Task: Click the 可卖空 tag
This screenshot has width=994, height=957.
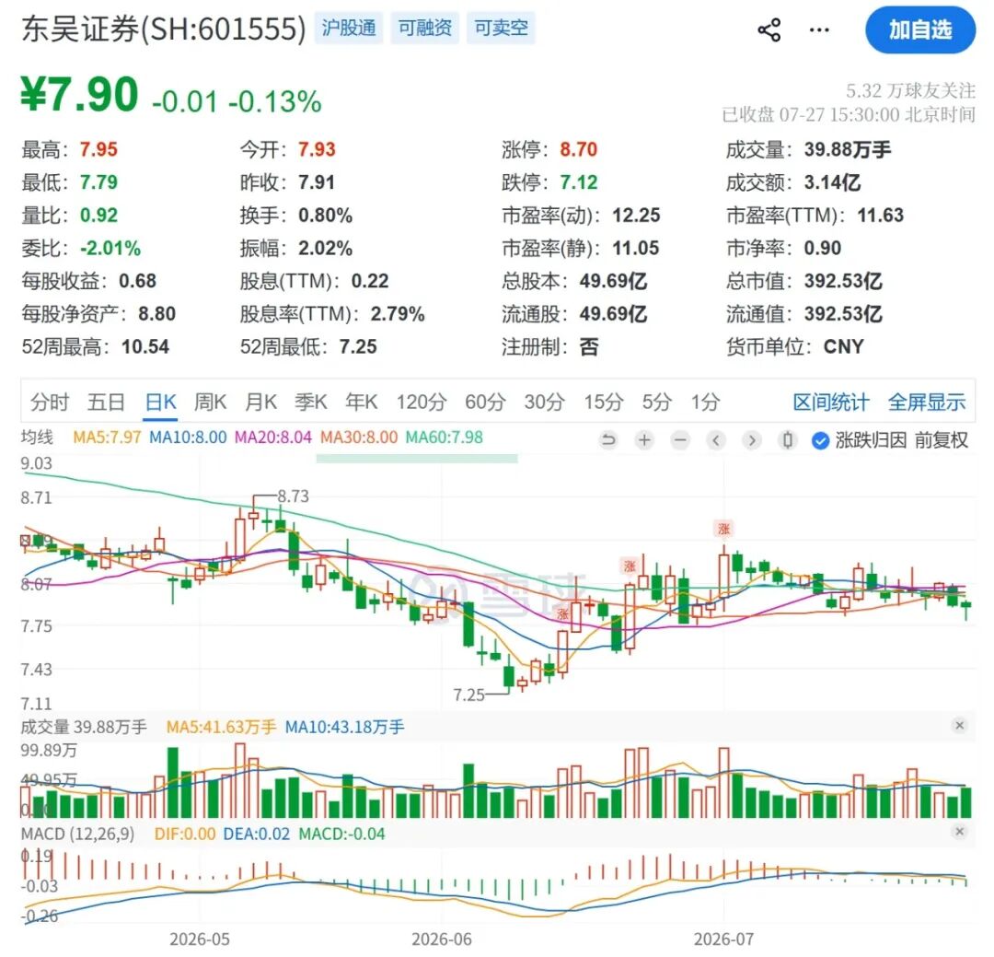Action: pyautogui.click(x=501, y=28)
